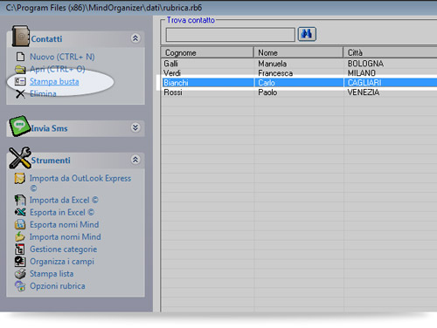This screenshot has width=437, height=328.
Task: Open Apri (CTRL+ O) link
Action: 58,69
